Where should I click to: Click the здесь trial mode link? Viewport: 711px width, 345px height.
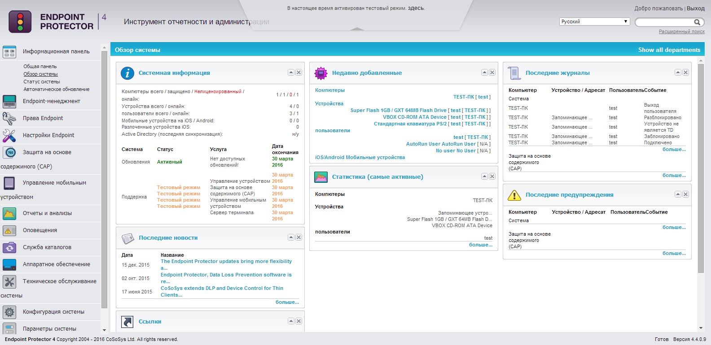[416, 8]
